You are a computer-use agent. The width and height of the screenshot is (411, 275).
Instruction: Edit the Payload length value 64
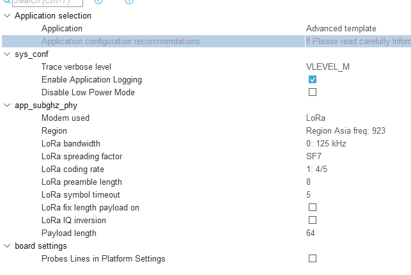coord(311,233)
